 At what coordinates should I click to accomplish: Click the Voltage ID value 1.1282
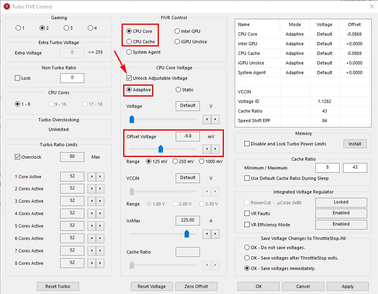coord(325,101)
